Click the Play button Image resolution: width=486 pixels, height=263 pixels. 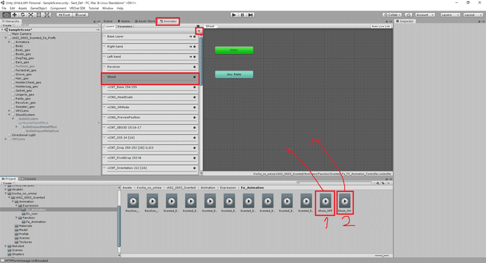[234, 15]
